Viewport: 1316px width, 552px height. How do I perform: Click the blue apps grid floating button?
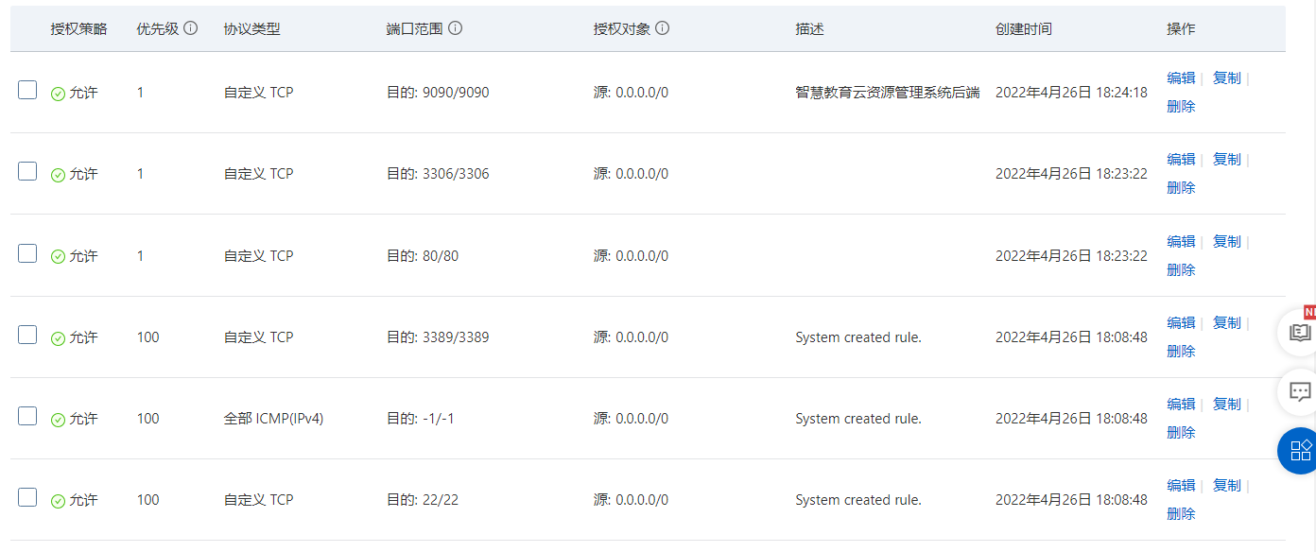[1300, 451]
